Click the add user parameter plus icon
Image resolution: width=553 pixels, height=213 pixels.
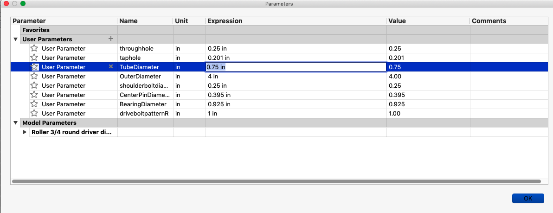coord(110,39)
